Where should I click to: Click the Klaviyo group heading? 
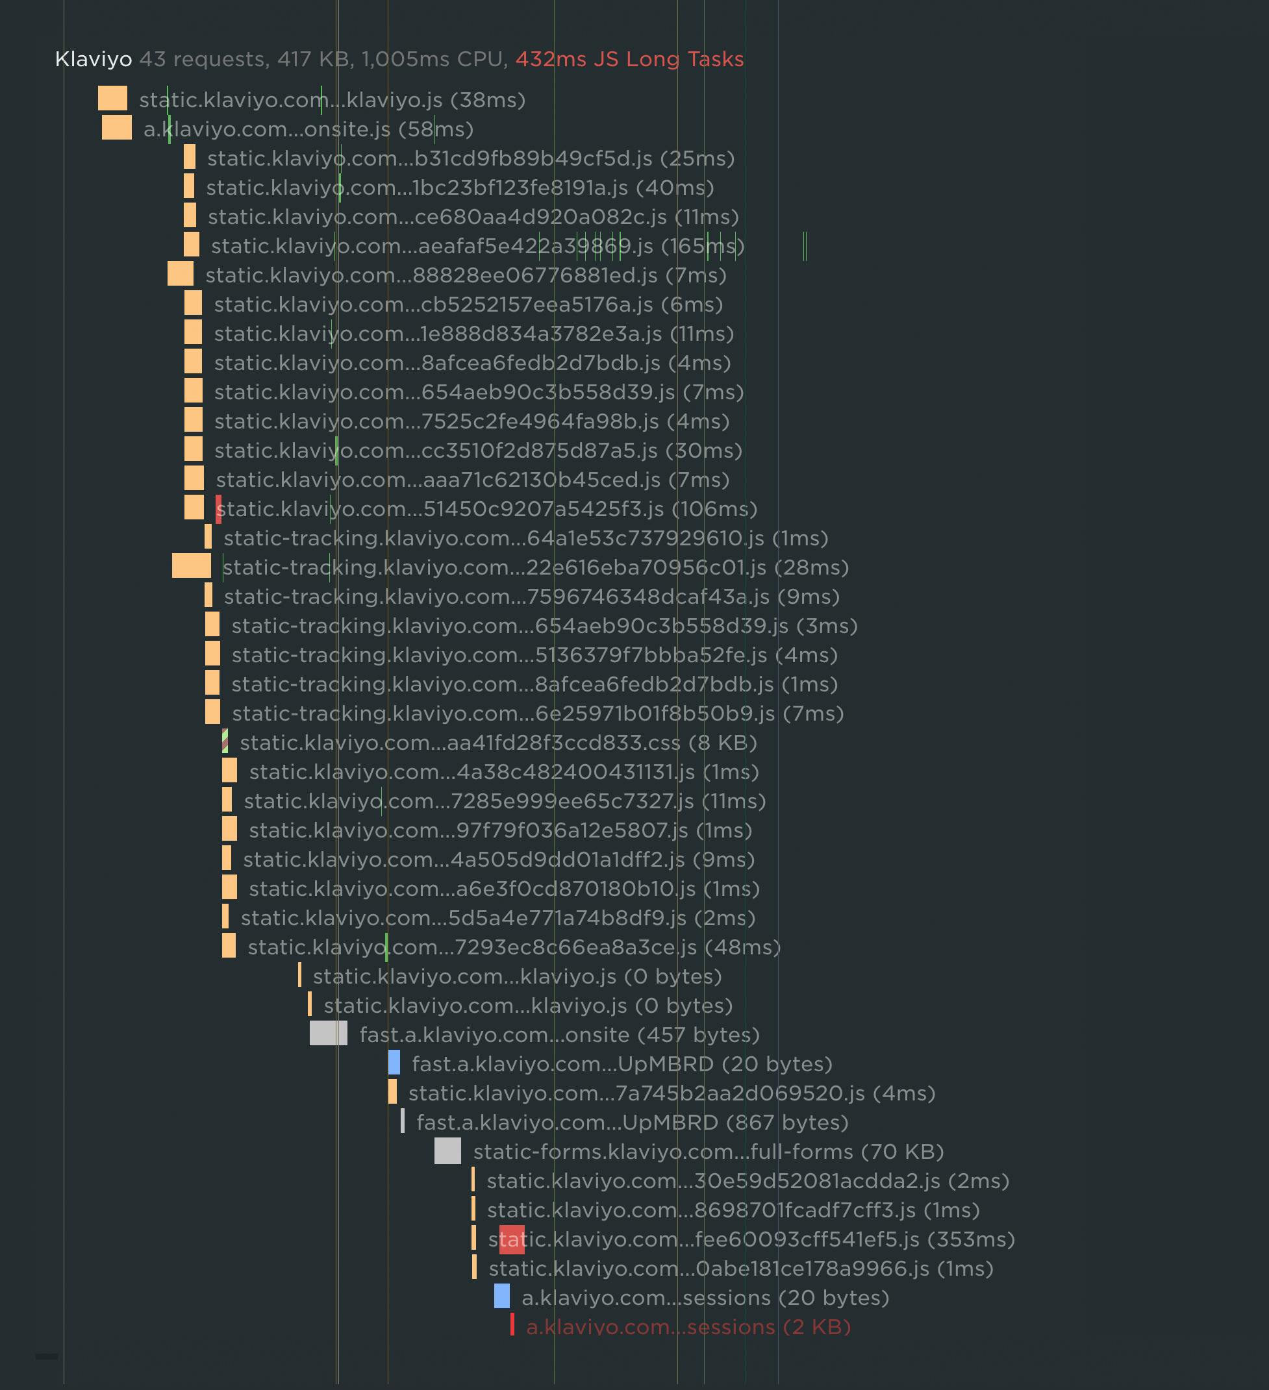point(93,59)
